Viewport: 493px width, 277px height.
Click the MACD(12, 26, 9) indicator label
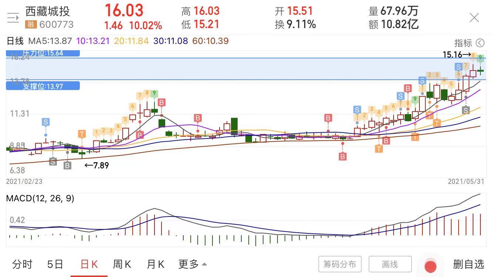40,198
